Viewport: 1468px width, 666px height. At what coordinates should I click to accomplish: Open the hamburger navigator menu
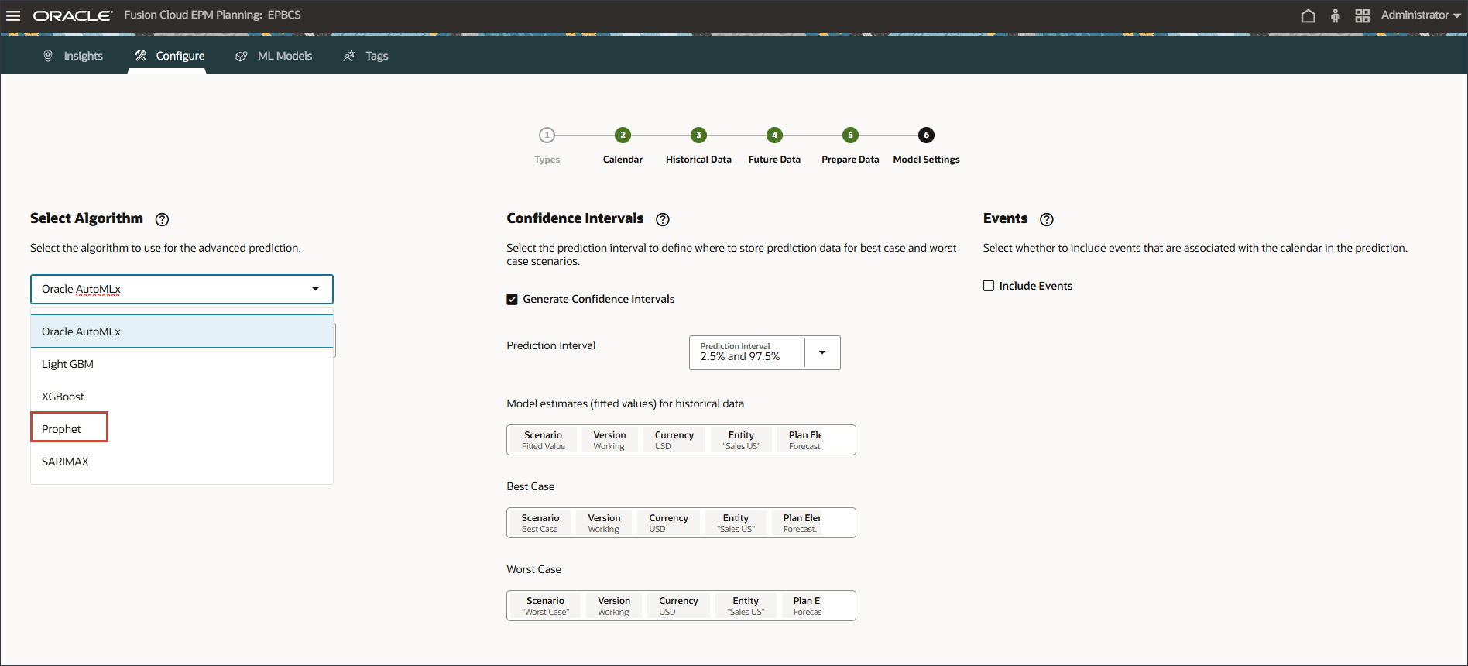13,15
